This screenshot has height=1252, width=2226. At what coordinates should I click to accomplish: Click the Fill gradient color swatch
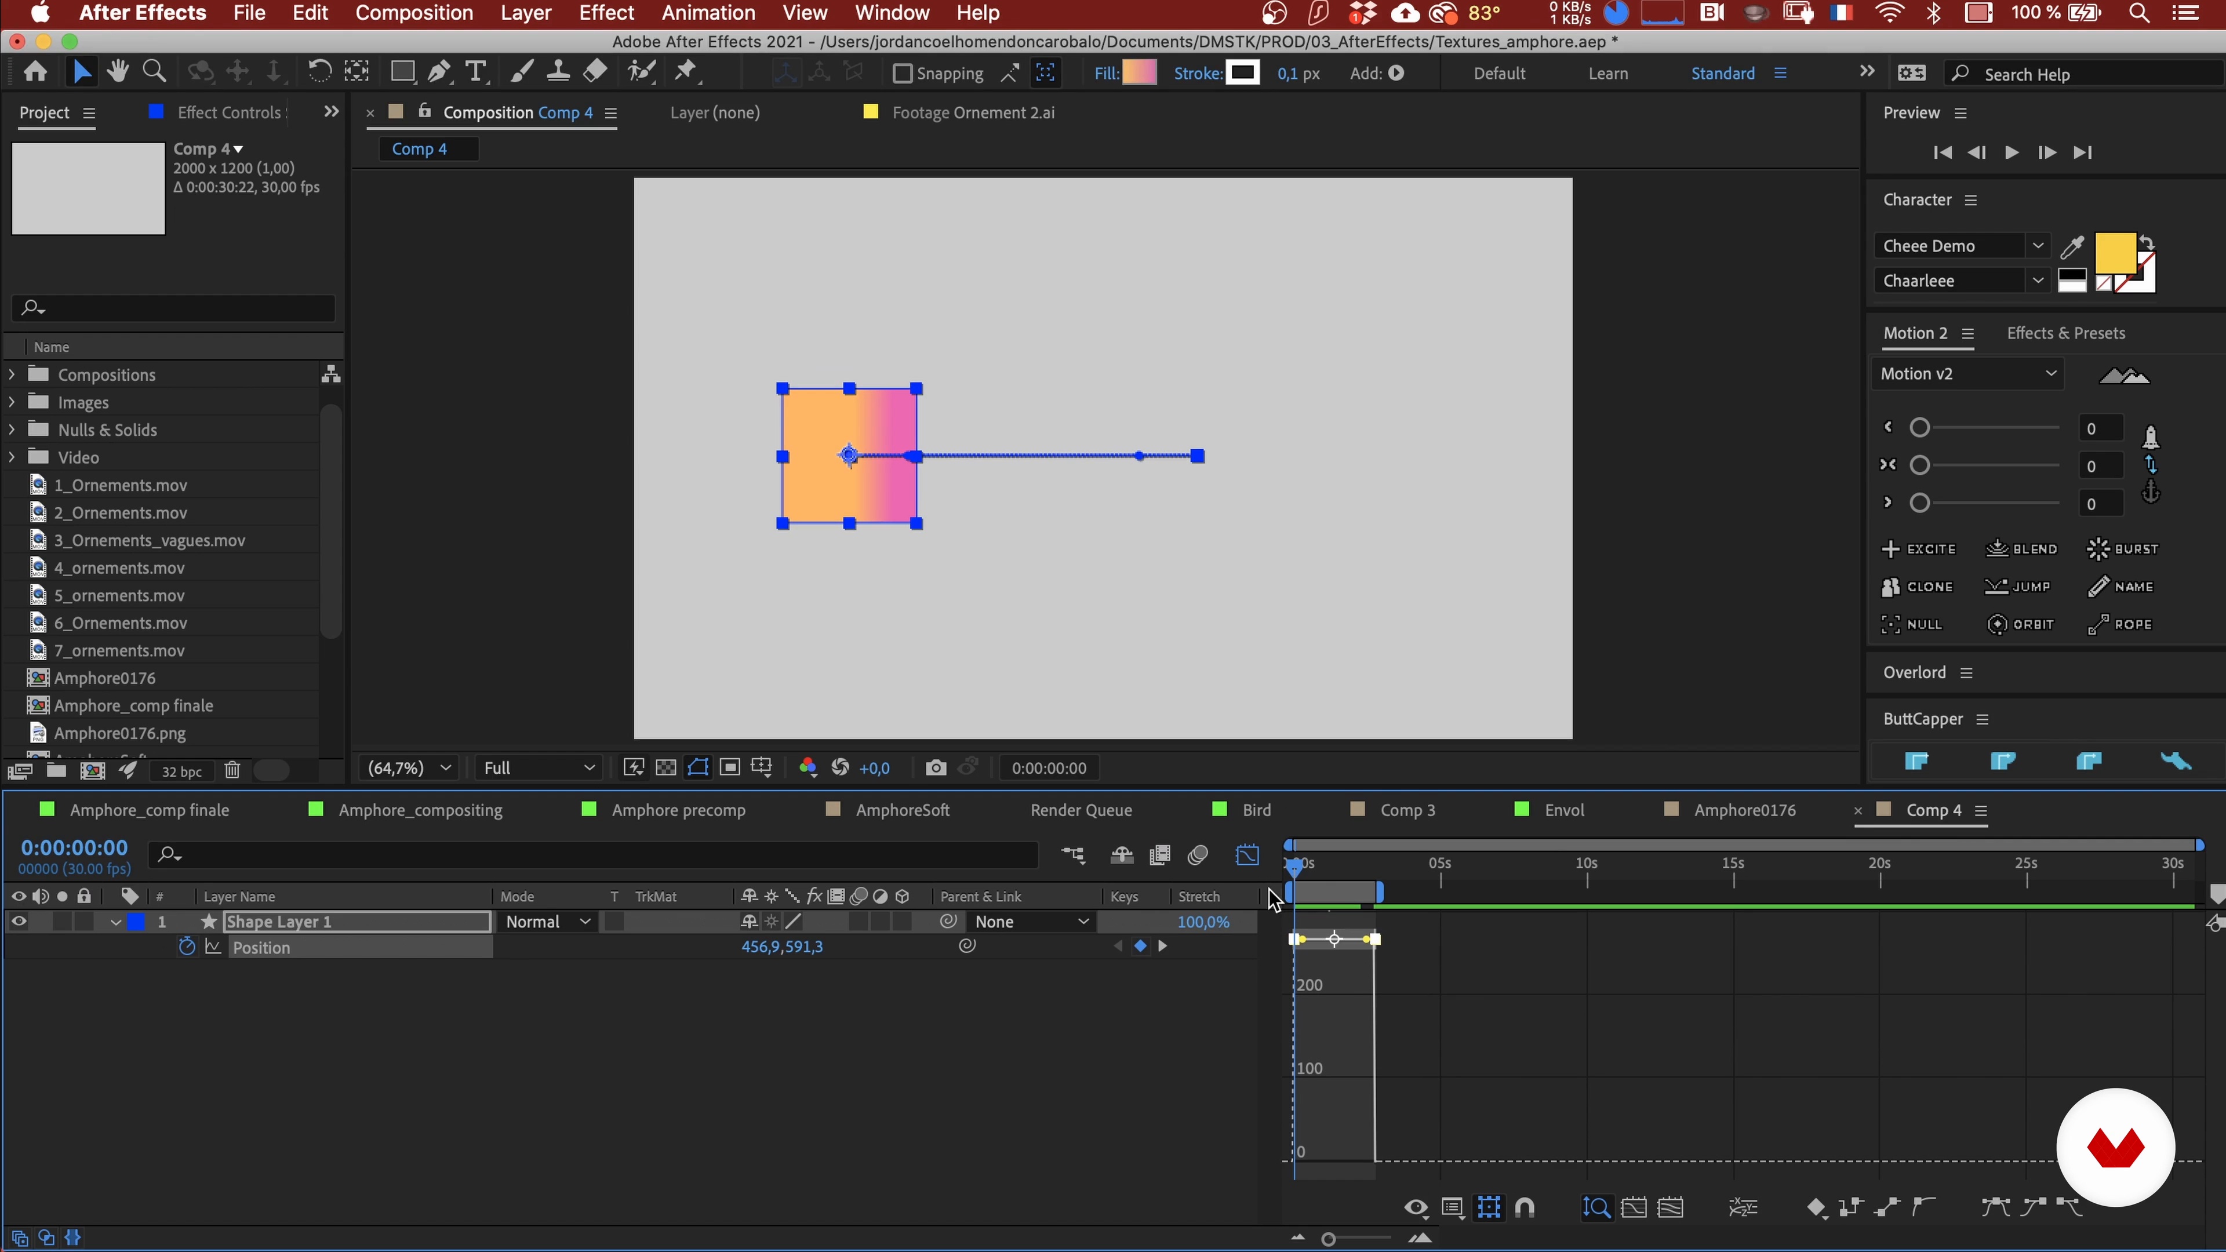point(1139,74)
